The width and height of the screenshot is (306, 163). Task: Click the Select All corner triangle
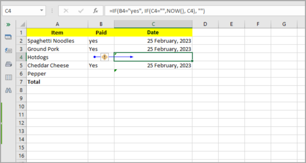pyautogui.click(x=23, y=24)
